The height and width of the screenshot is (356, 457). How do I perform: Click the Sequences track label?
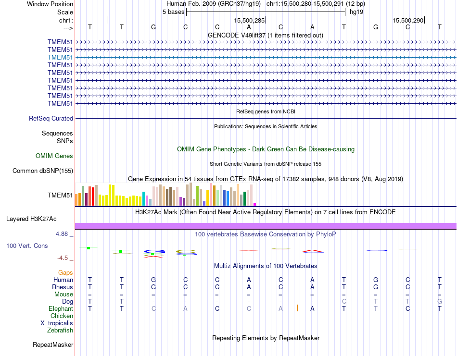click(x=57, y=133)
